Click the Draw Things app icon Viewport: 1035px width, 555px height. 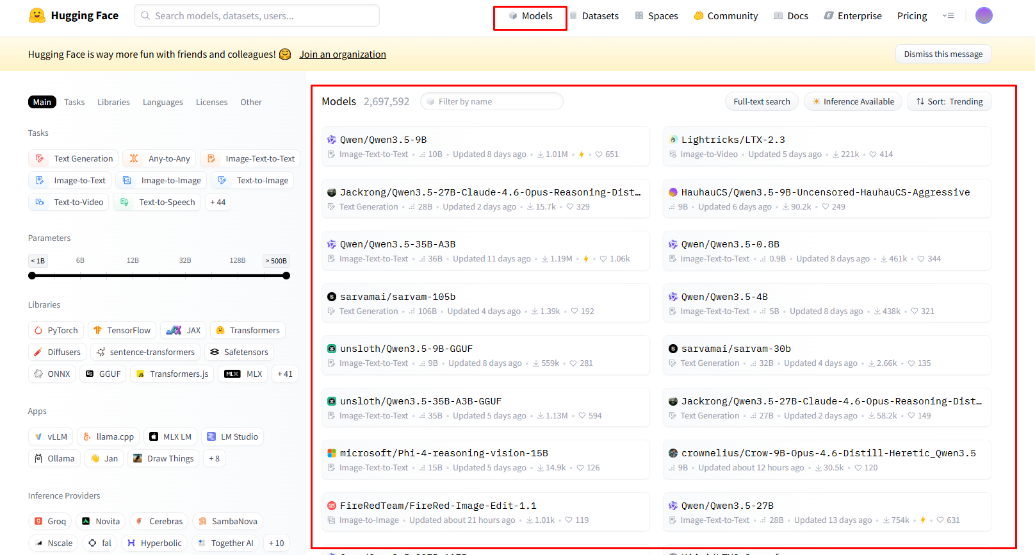(x=138, y=458)
